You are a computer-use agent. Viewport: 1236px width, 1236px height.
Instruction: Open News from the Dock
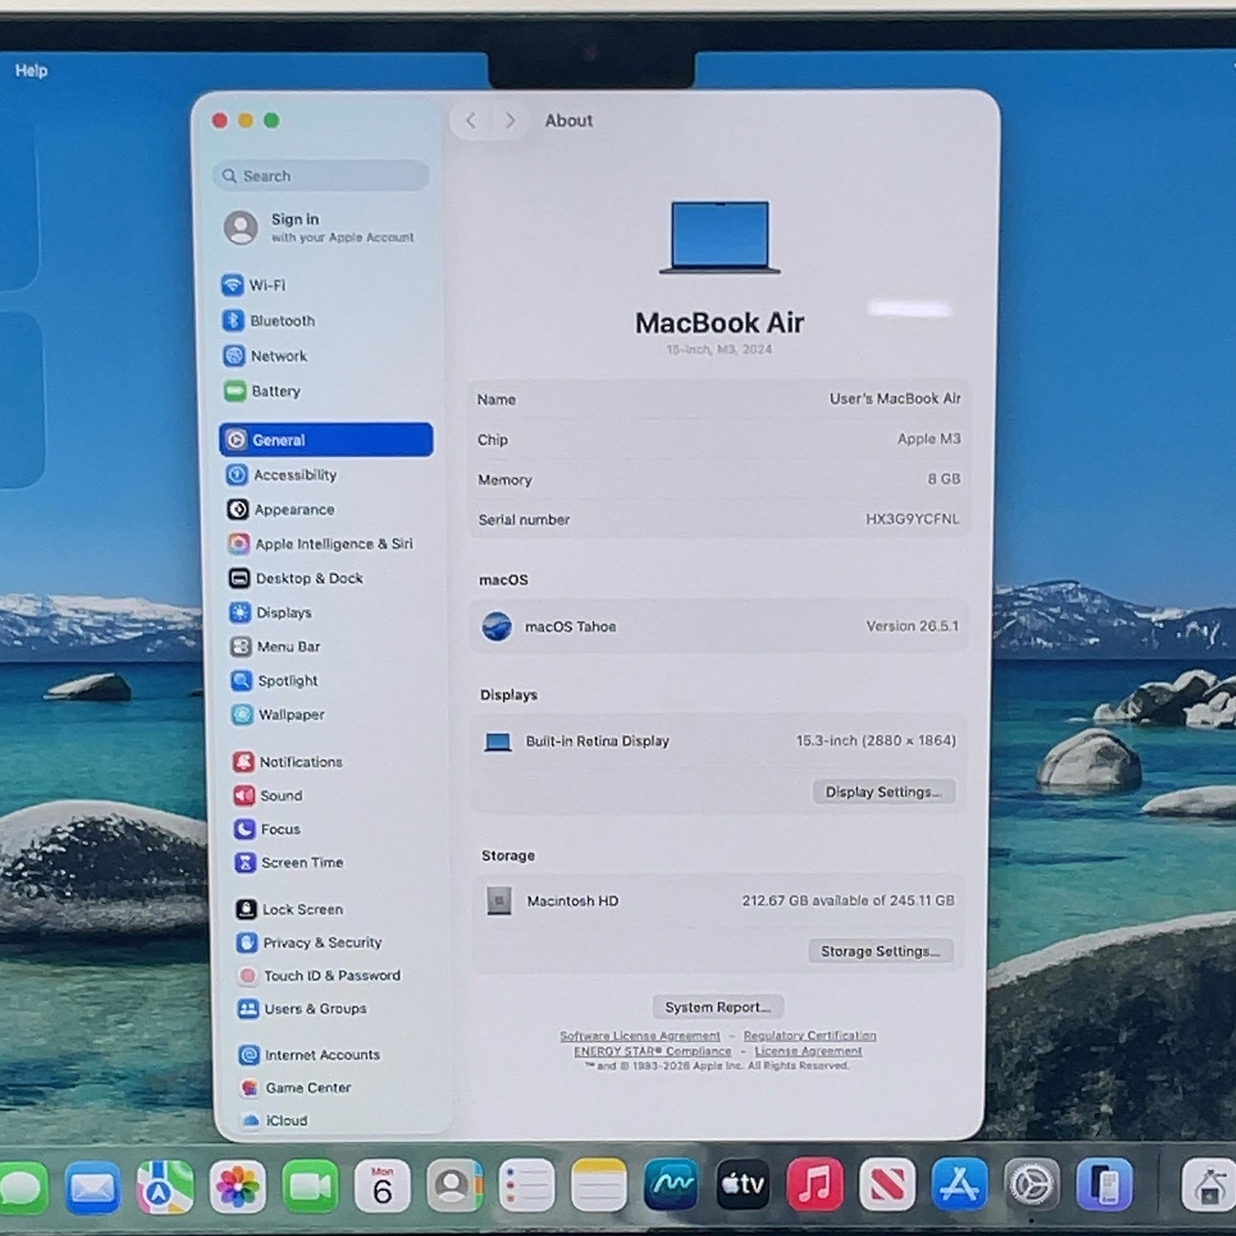887,1185
